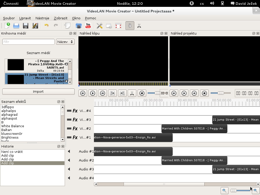The height and width of the screenshot is (195, 260).
Task: Mute Audio #2 track speaker
Action: [69, 160]
